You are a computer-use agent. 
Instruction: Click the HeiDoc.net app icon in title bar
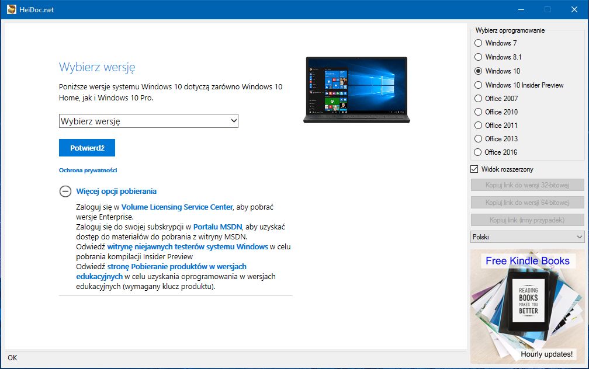point(11,9)
